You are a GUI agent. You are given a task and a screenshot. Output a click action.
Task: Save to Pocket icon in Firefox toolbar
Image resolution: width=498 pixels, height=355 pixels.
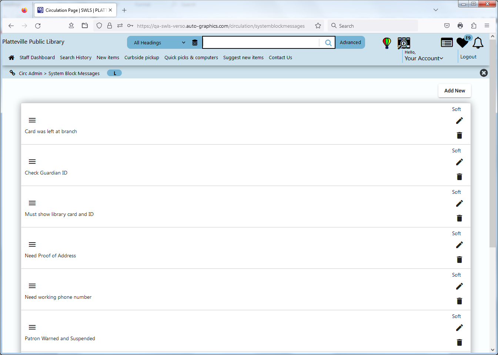[x=447, y=26]
